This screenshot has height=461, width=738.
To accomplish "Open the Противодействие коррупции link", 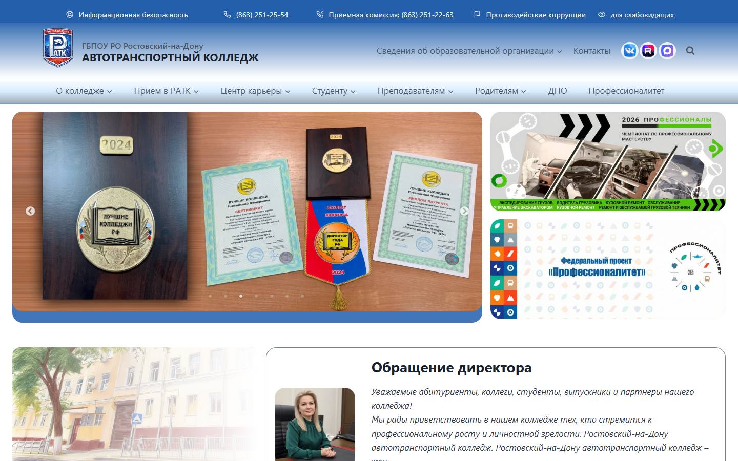I will (x=536, y=15).
